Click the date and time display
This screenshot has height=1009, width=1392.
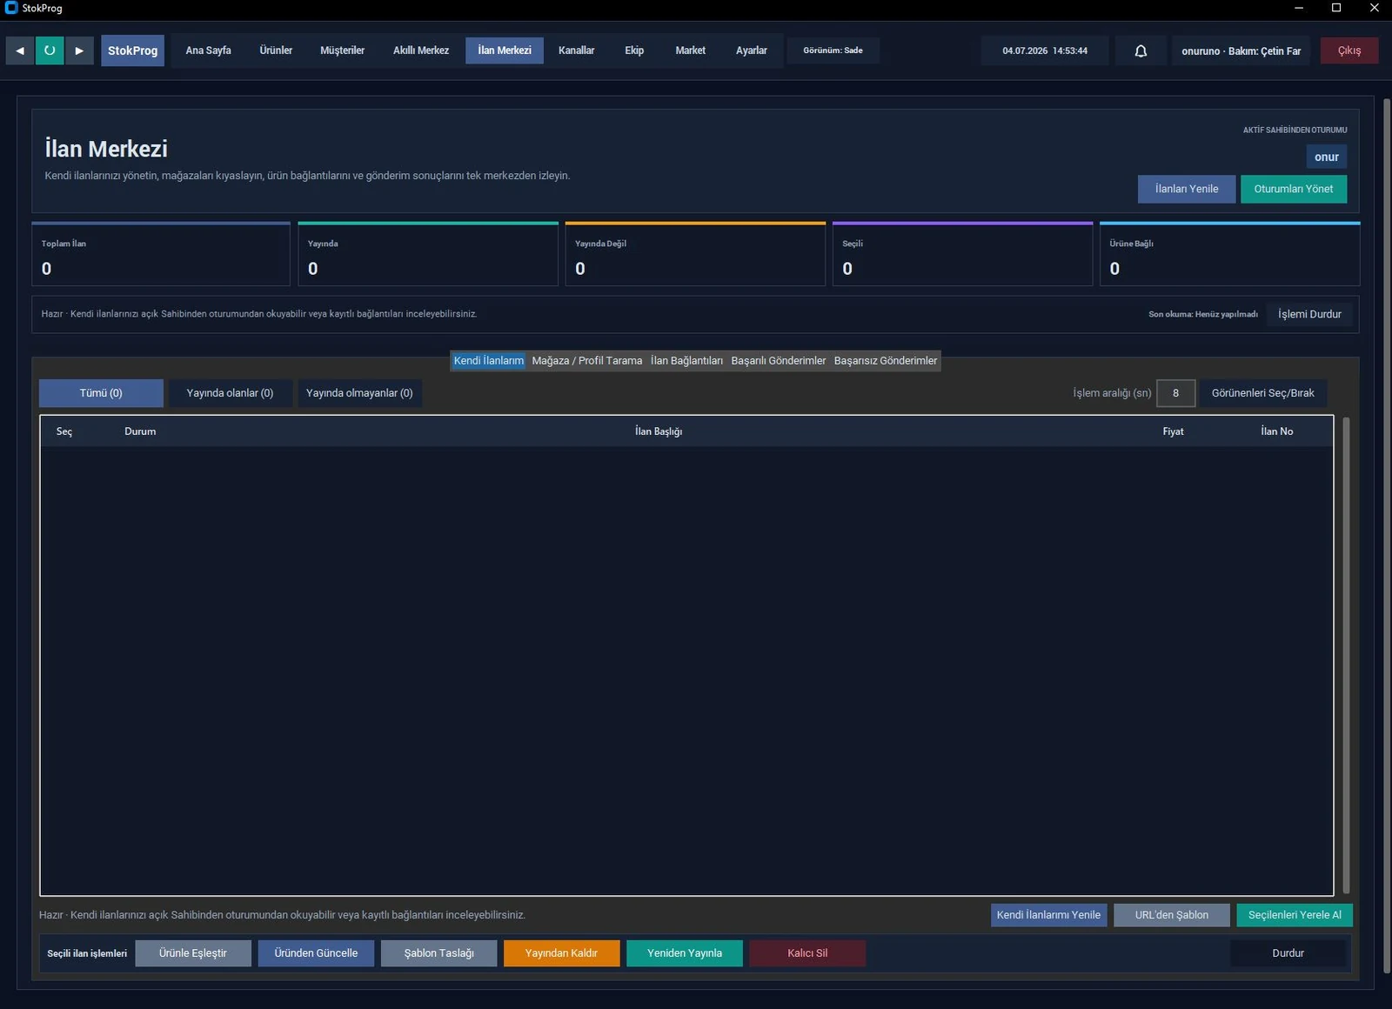1045,50
